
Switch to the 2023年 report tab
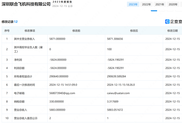click(133, 4)
